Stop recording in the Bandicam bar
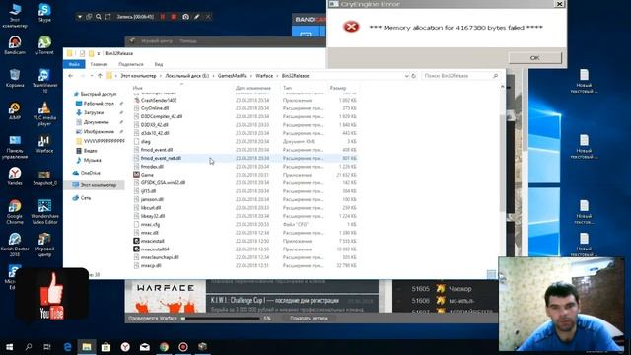The width and height of the screenshot is (631, 355). tap(174, 17)
